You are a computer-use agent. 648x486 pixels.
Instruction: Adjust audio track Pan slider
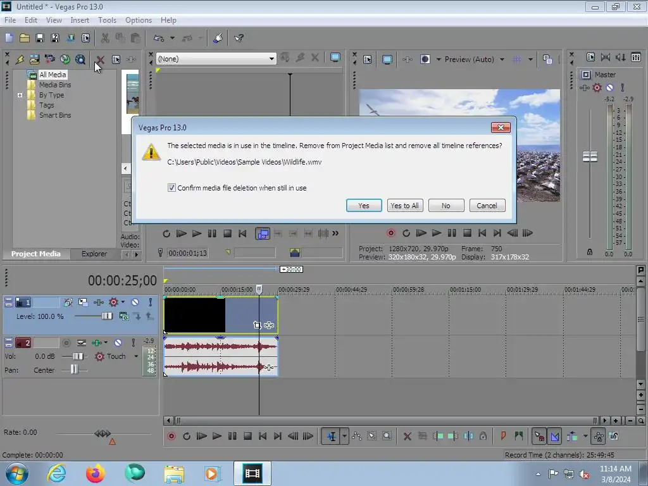coord(74,370)
